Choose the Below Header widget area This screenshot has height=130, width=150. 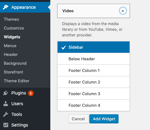93,59
